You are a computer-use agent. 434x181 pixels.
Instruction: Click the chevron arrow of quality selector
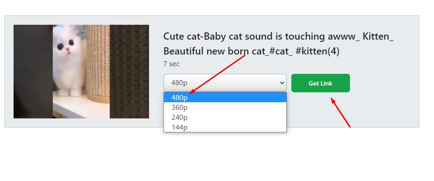tap(282, 83)
